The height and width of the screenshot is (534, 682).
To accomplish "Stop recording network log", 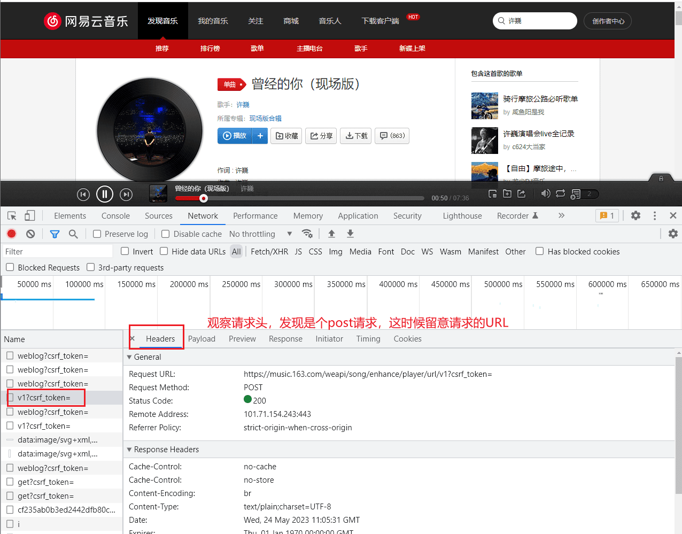I will point(12,234).
